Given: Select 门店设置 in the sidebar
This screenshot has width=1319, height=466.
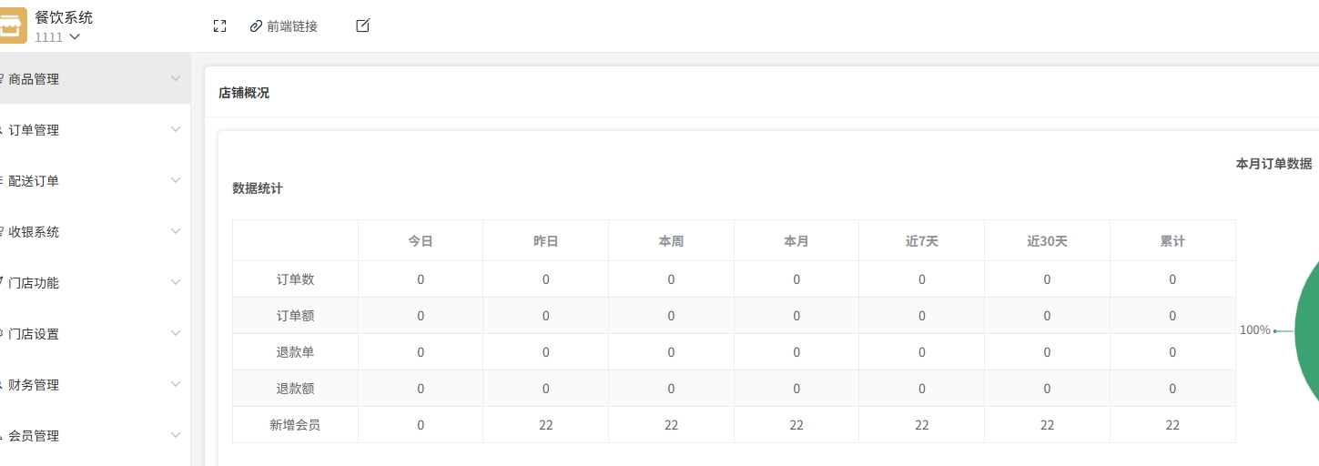Looking at the screenshot, I should [x=34, y=334].
